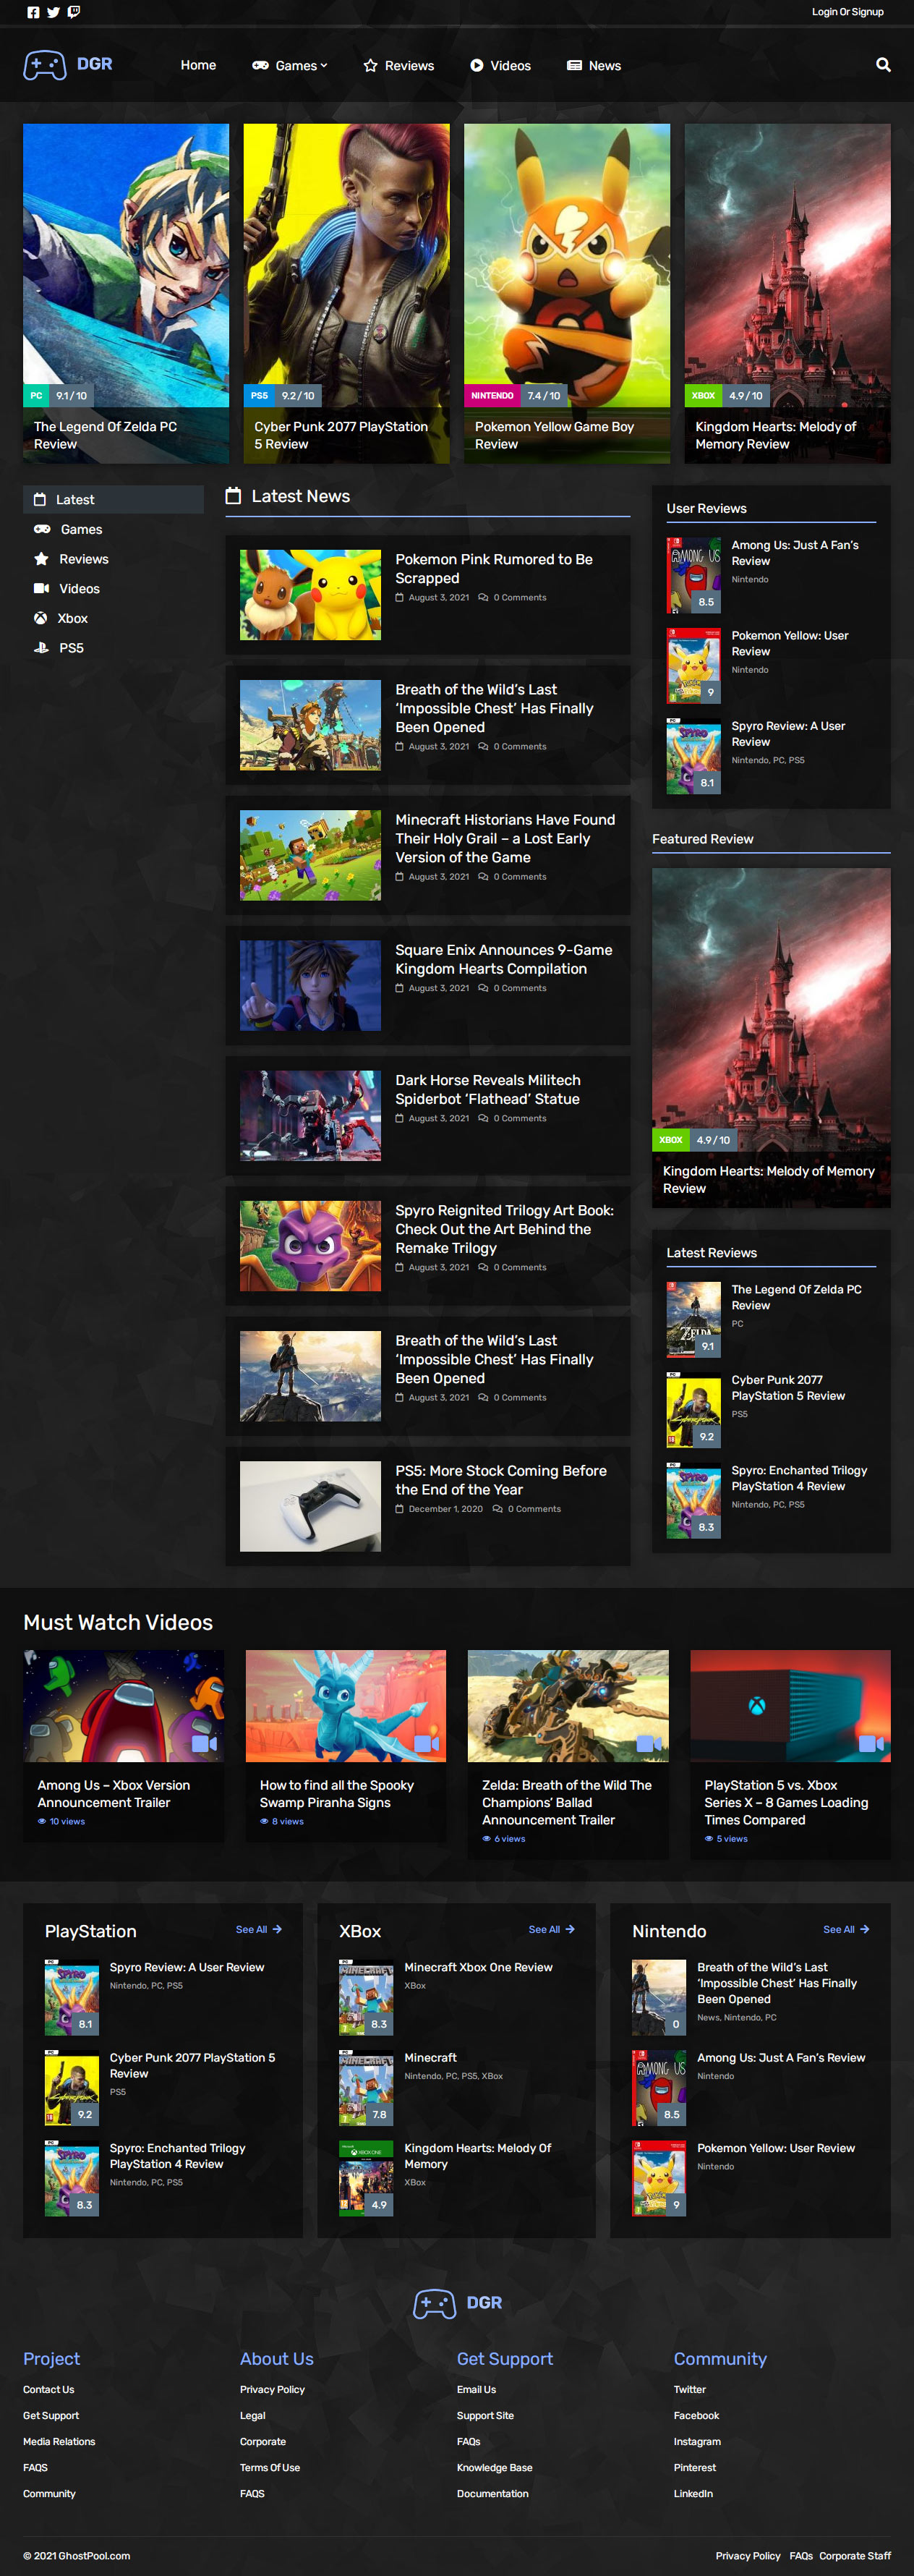Click the calendar icon beside Latest sidebar
914x2576 pixels.
pos(40,500)
